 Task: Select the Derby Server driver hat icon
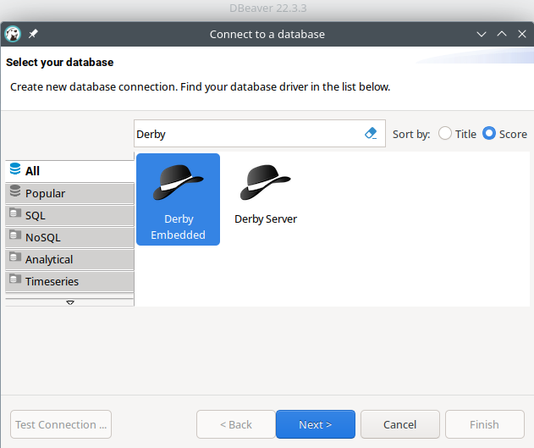[265, 182]
